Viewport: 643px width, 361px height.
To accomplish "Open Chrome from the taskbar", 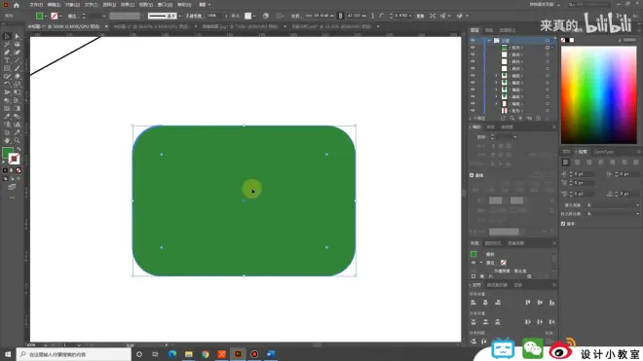I will tap(205, 354).
